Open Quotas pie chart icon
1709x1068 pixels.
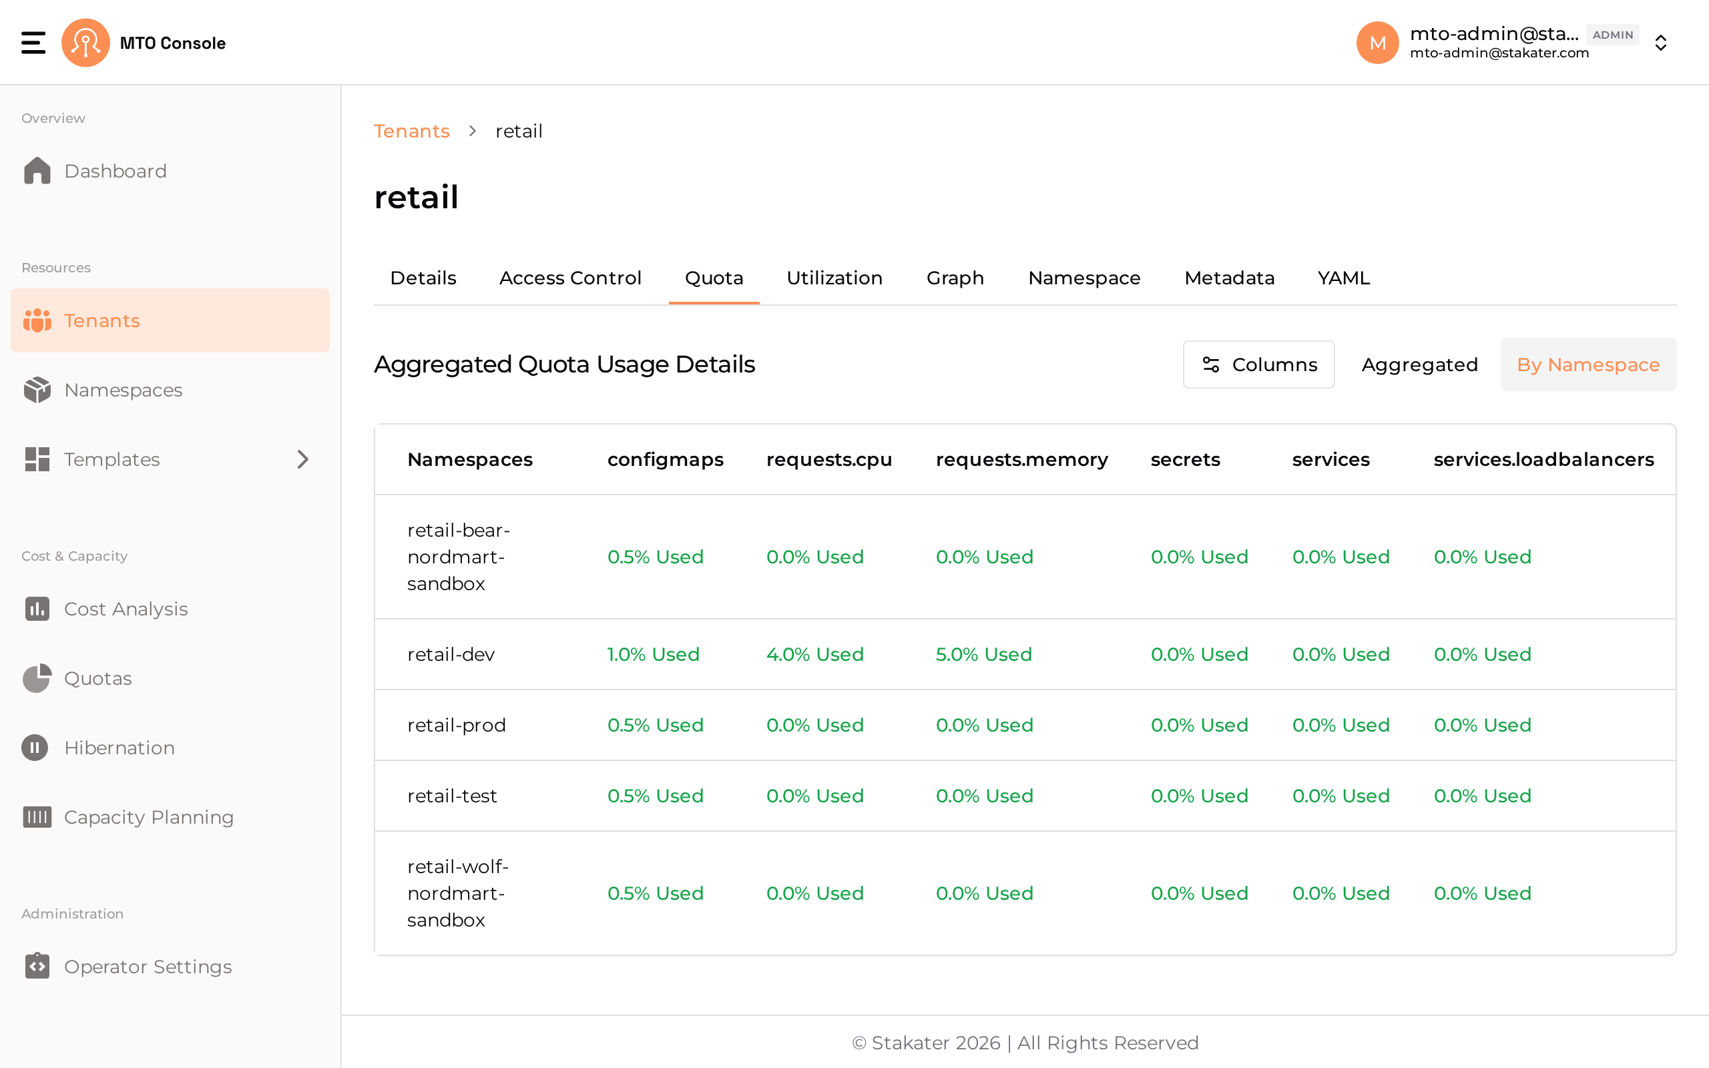point(37,678)
